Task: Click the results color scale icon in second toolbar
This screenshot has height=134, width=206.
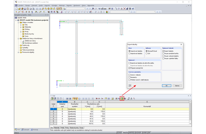Action: 107,12
